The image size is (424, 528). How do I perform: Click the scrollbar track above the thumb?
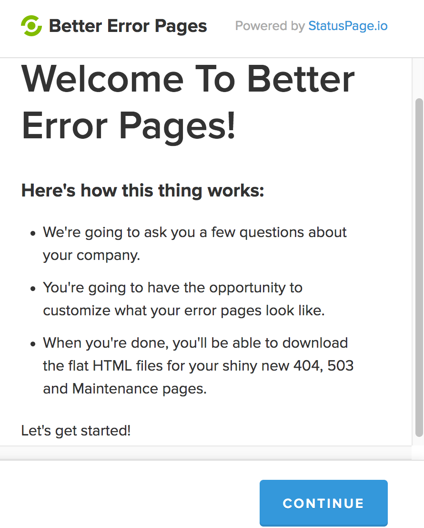click(419, 78)
